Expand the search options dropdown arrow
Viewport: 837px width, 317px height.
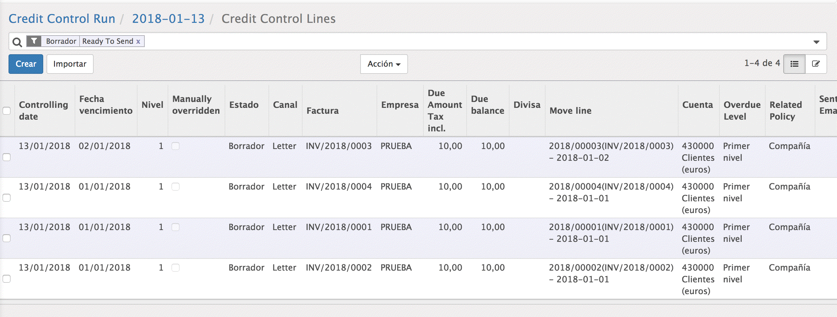coord(816,42)
